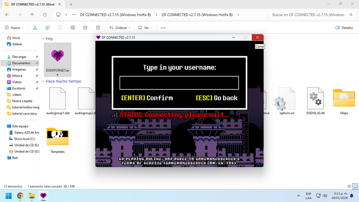The width and height of the screenshot is (359, 202).
Task: Expand the breadcrumb ellipsis menu
Action: click(x=74, y=15)
